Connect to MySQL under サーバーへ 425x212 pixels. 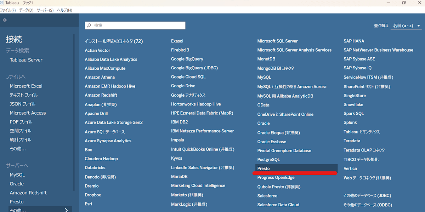(18, 174)
